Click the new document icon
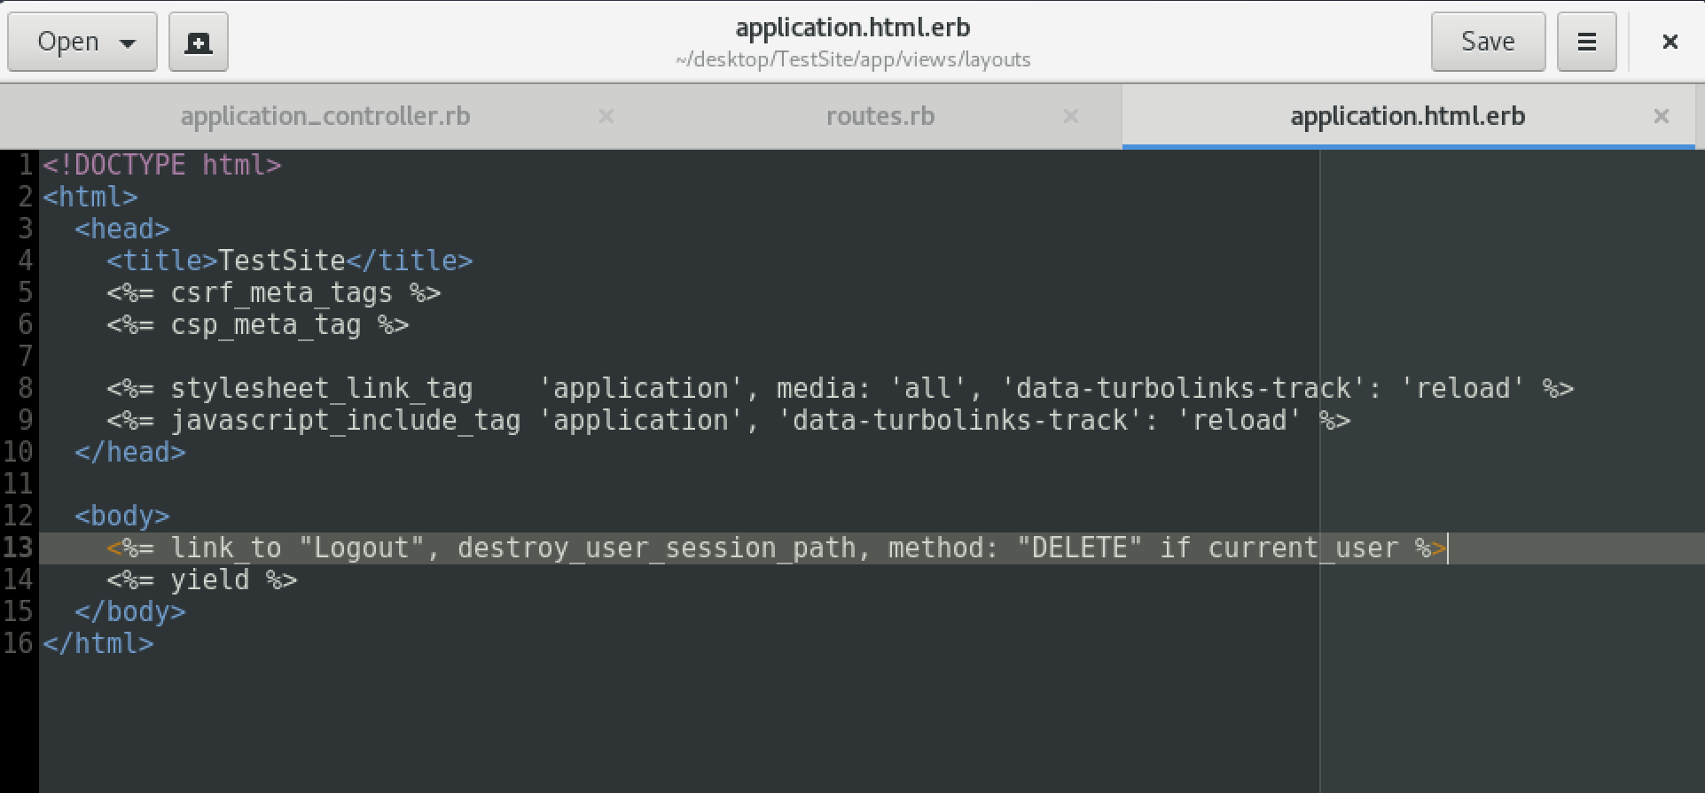This screenshot has width=1705, height=793. (198, 42)
